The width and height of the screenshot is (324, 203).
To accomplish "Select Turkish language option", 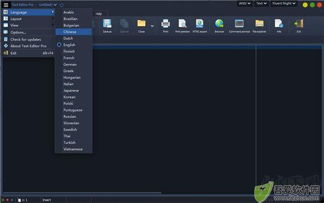I will 73,142.
